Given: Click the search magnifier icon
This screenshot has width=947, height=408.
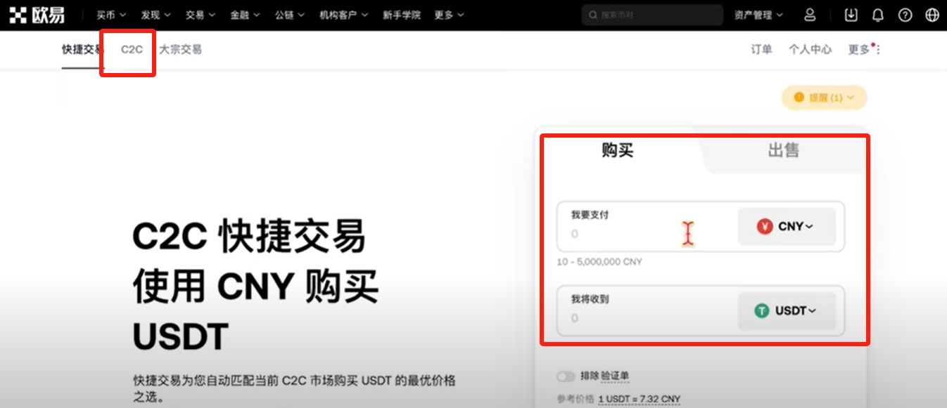Looking at the screenshot, I should pos(593,15).
